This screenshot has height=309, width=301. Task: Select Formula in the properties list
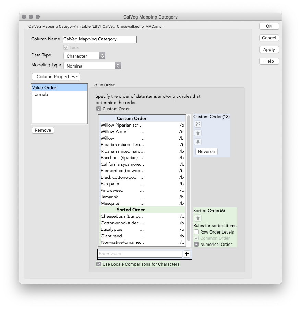point(59,94)
